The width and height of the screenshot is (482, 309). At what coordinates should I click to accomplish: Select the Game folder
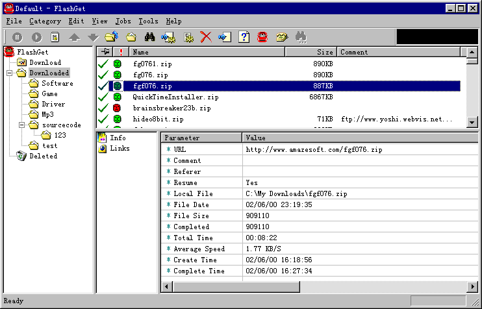pos(49,93)
